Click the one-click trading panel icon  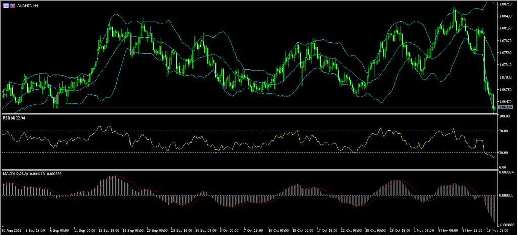coord(5,5)
